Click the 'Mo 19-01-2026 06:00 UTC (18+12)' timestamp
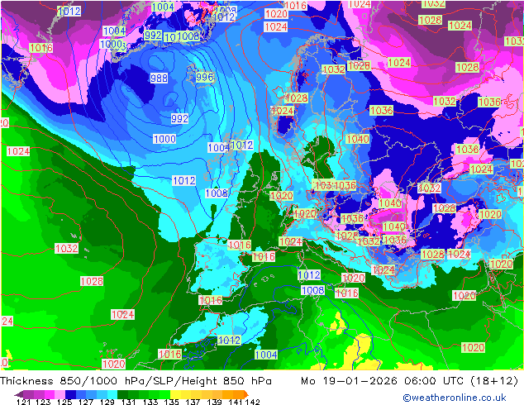 tap(410, 381)
